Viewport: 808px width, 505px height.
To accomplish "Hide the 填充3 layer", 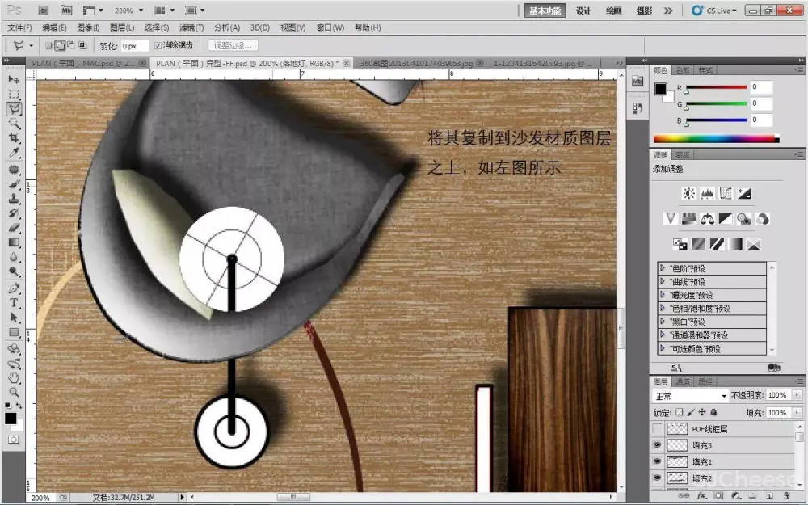I will point(657,445).
